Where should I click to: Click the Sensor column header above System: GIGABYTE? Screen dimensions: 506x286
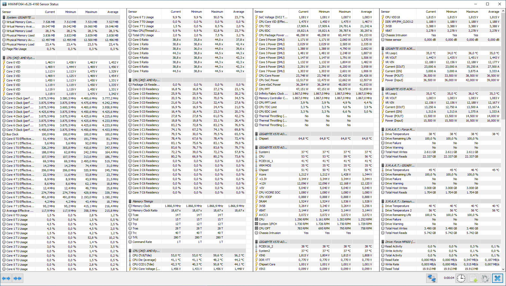[x=18, y=12]
